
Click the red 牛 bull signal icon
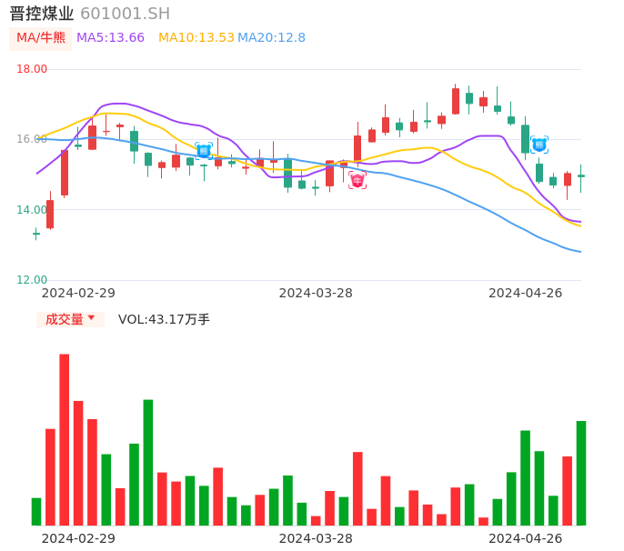(x=357, y=181)
